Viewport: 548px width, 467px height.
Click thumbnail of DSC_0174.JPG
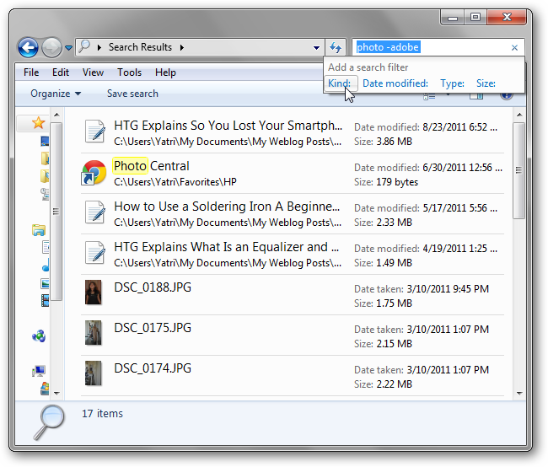point(94,373)
